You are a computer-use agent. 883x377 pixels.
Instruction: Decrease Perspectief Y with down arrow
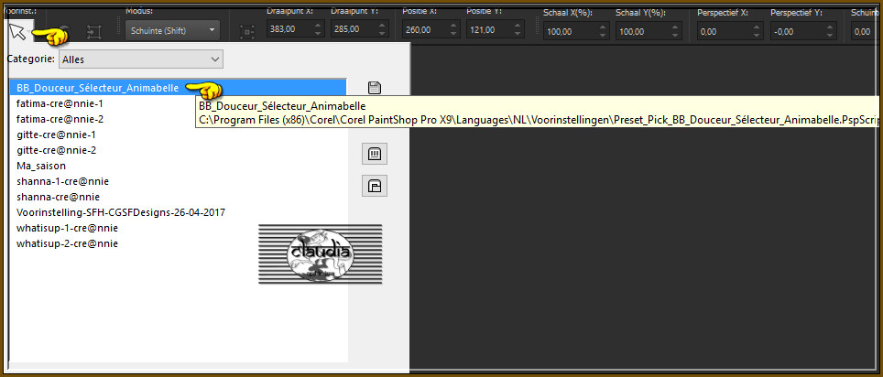click(830, 36)
